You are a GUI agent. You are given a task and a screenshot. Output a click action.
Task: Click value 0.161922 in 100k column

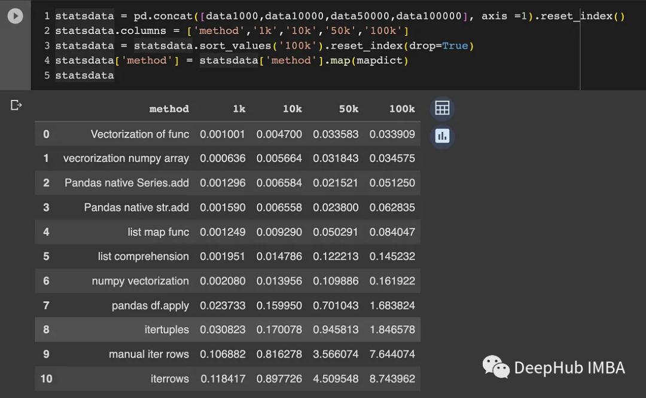(392, 281)
